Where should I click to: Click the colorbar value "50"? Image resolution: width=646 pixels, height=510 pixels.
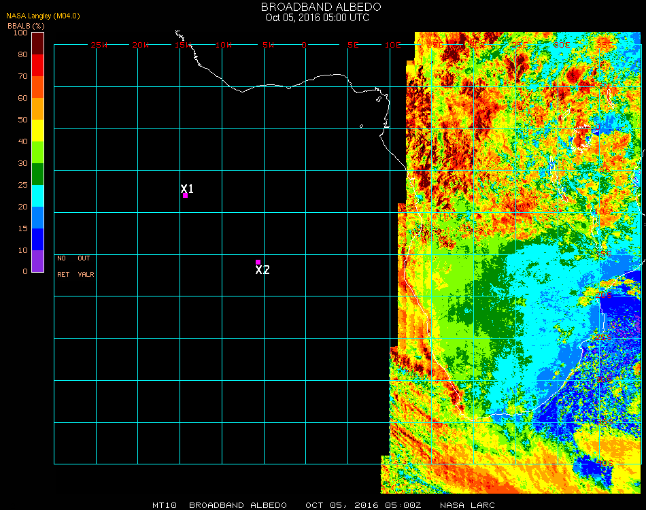pos(22,120)
